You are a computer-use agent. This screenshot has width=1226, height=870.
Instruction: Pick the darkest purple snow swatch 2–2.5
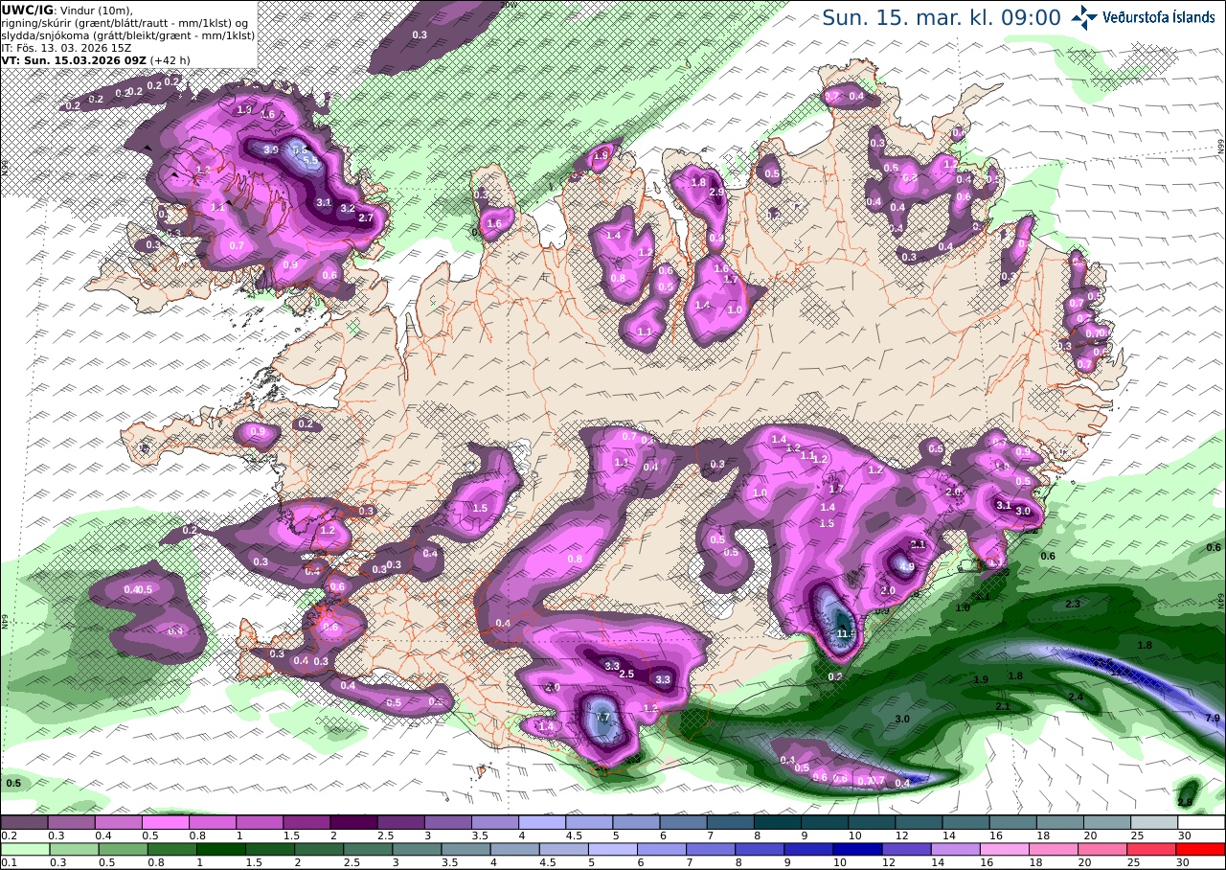[x=353, y=822]
